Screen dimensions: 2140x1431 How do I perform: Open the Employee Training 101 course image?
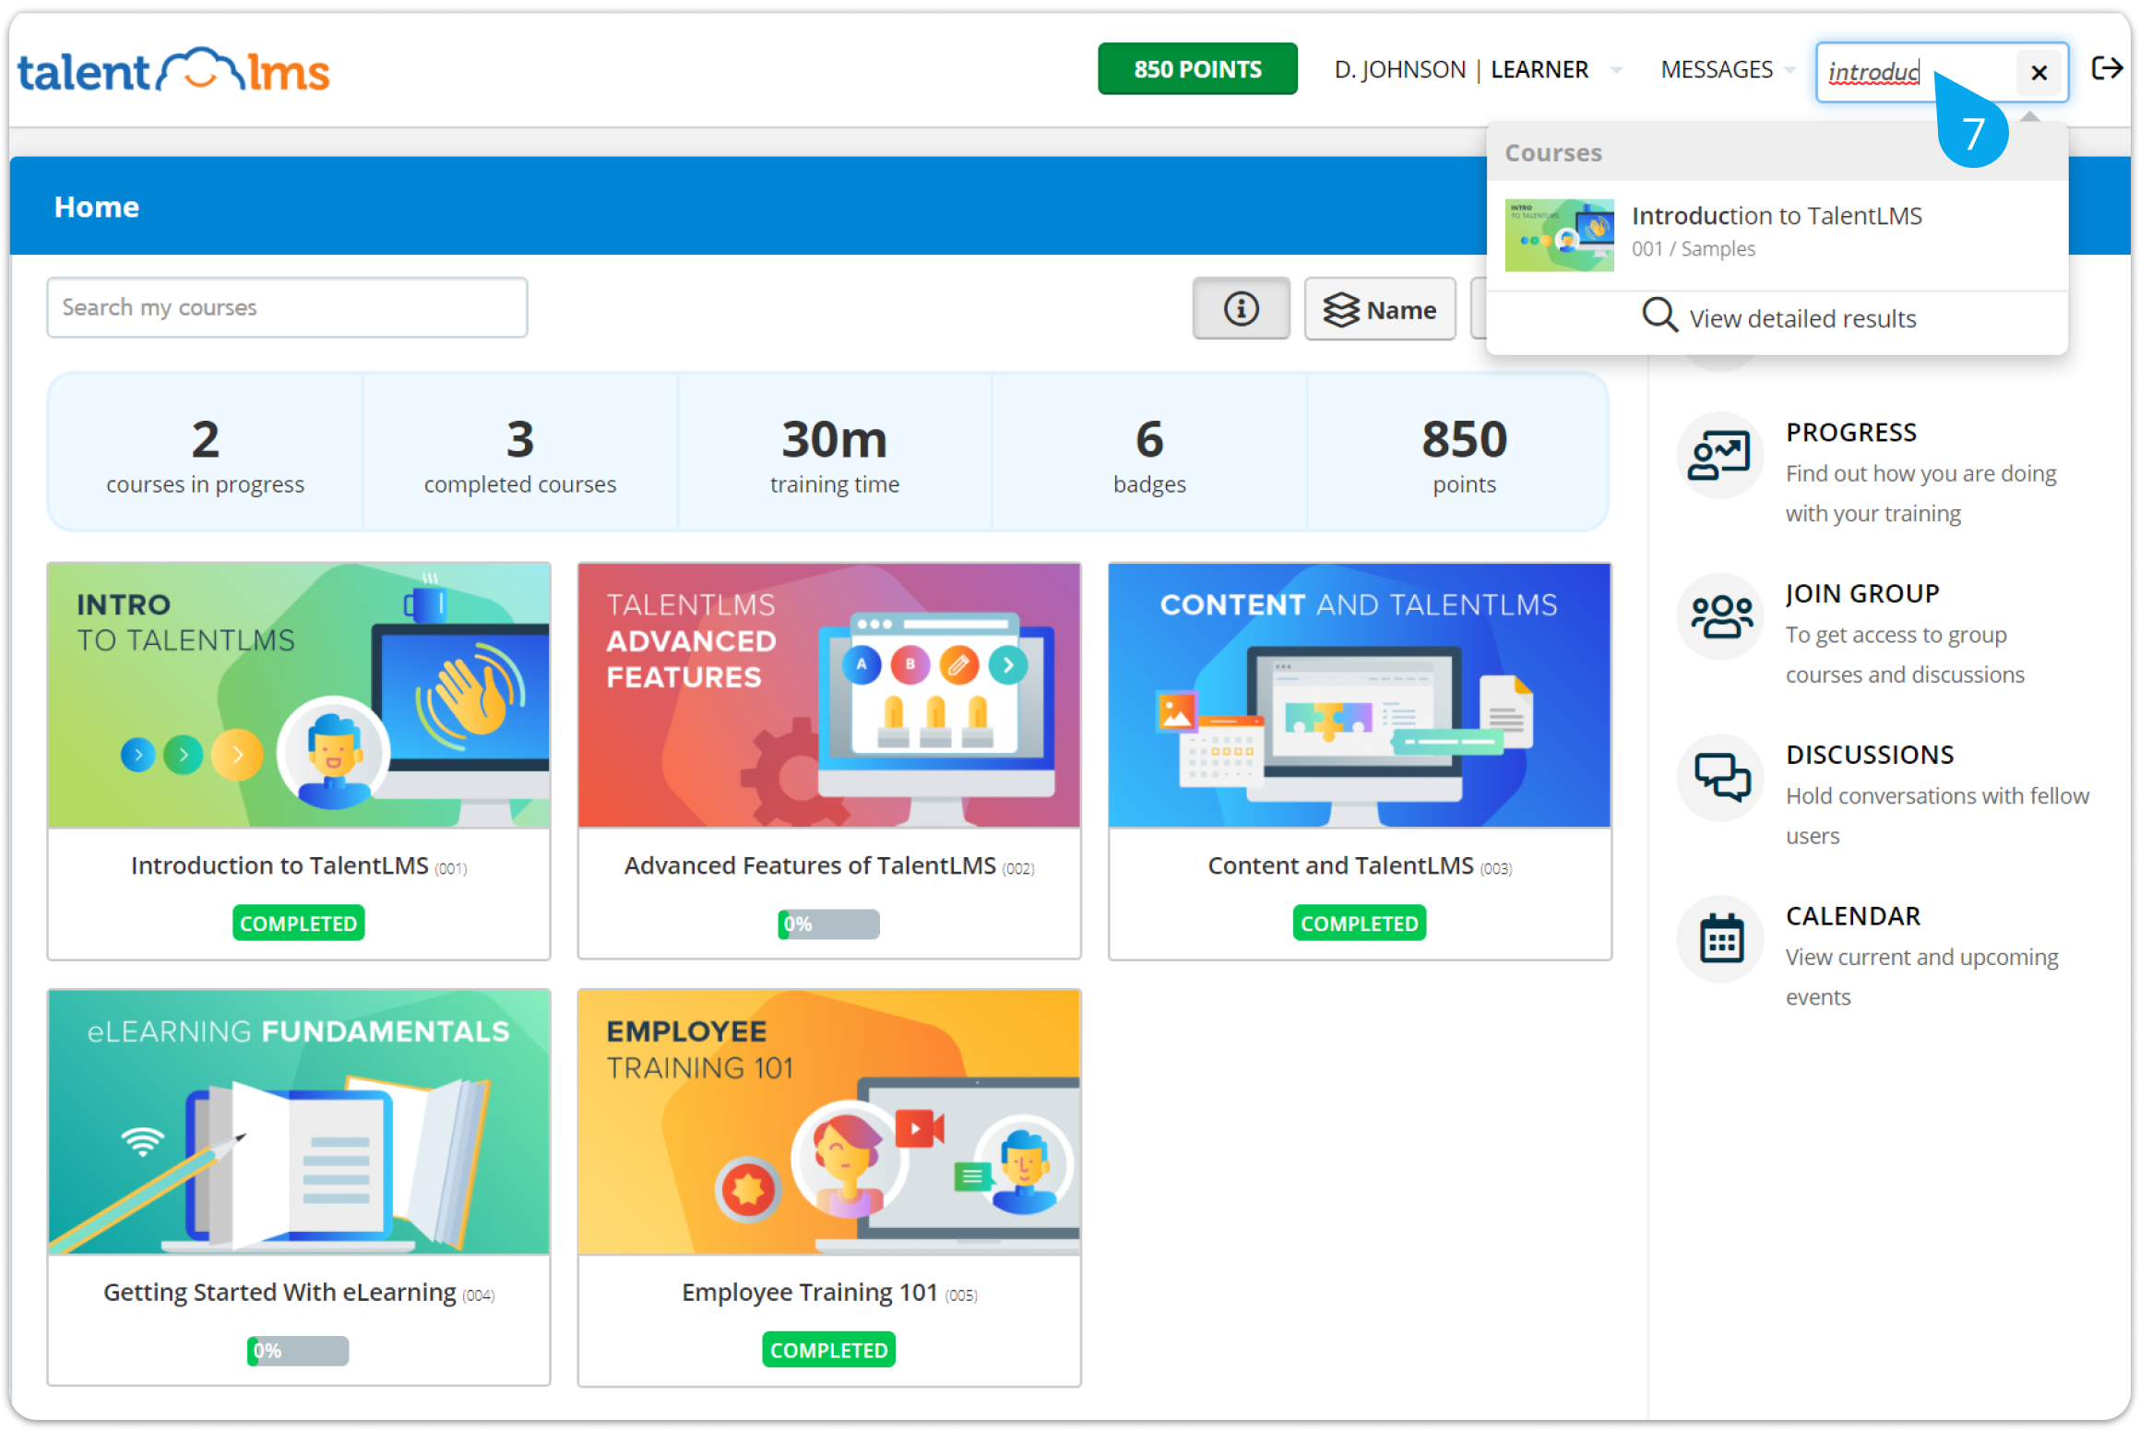click(829, 1122)
